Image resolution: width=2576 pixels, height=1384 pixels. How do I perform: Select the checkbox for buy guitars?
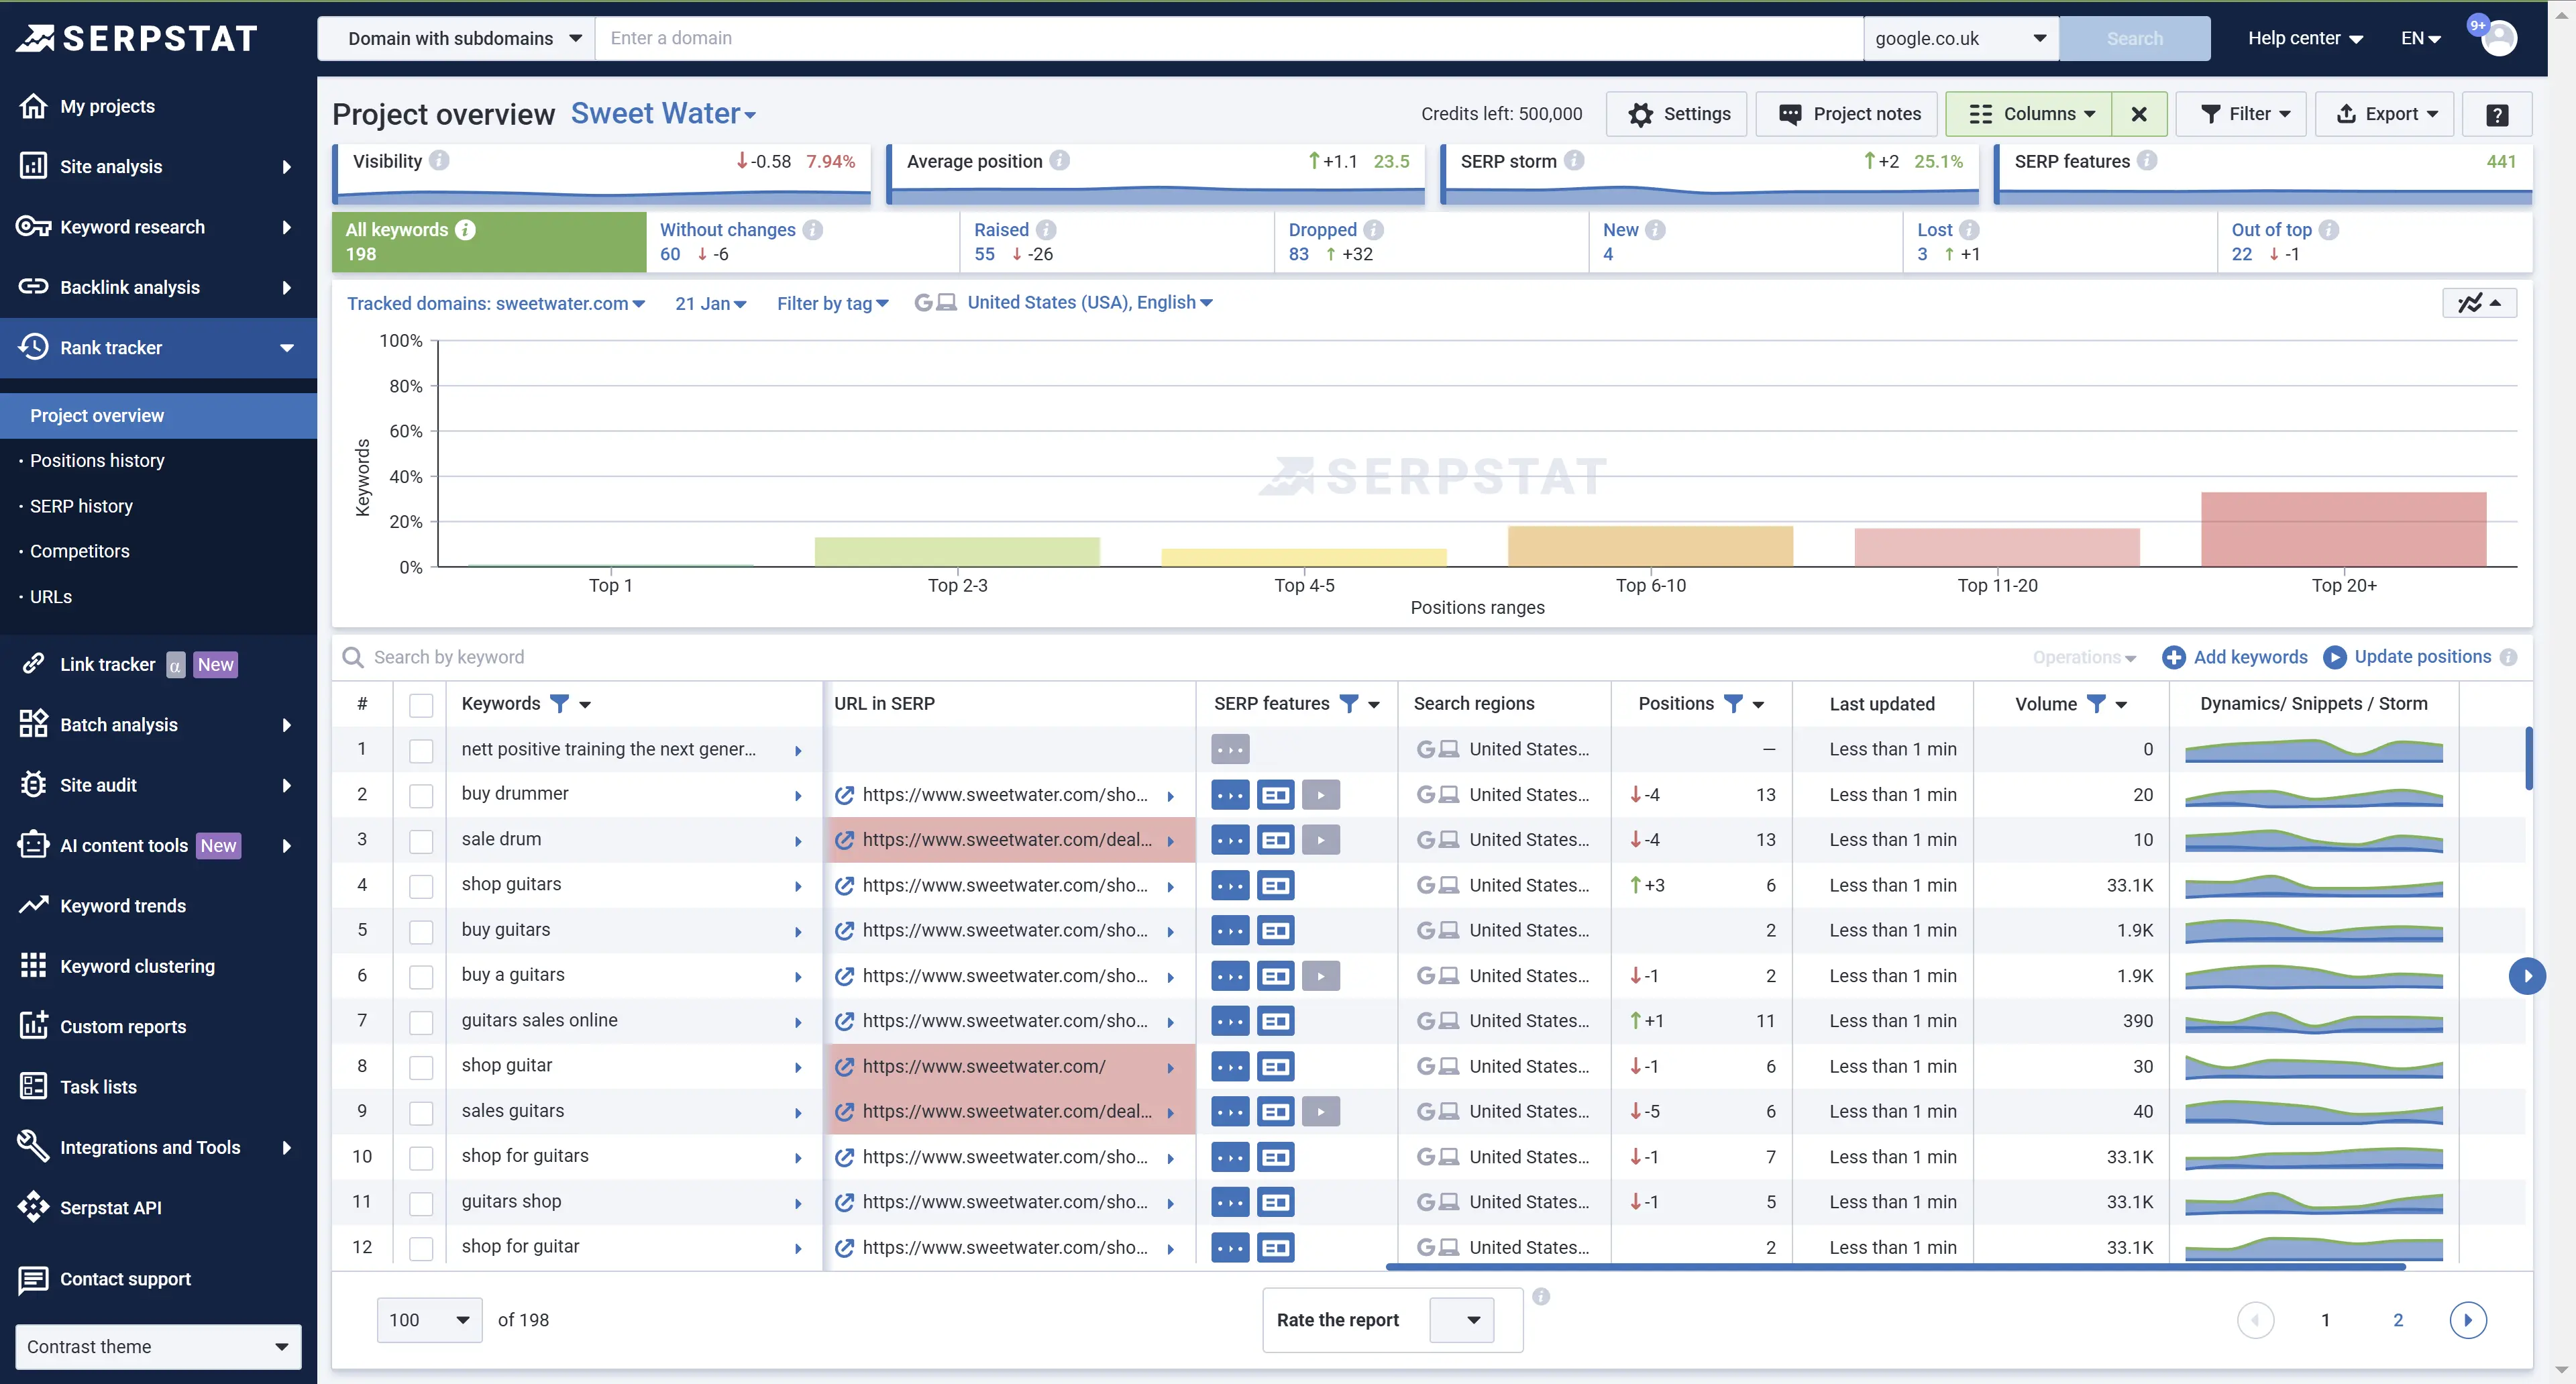pos(421,931)
